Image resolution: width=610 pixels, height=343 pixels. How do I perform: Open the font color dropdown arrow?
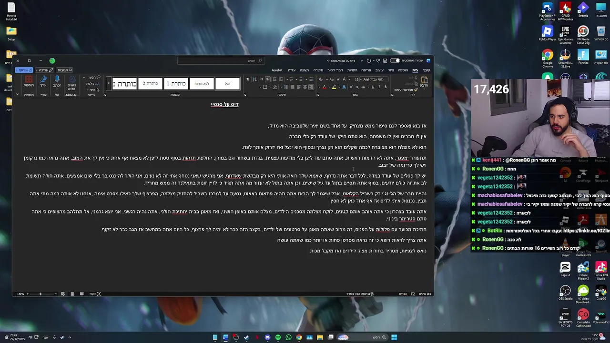coord(319,87)
